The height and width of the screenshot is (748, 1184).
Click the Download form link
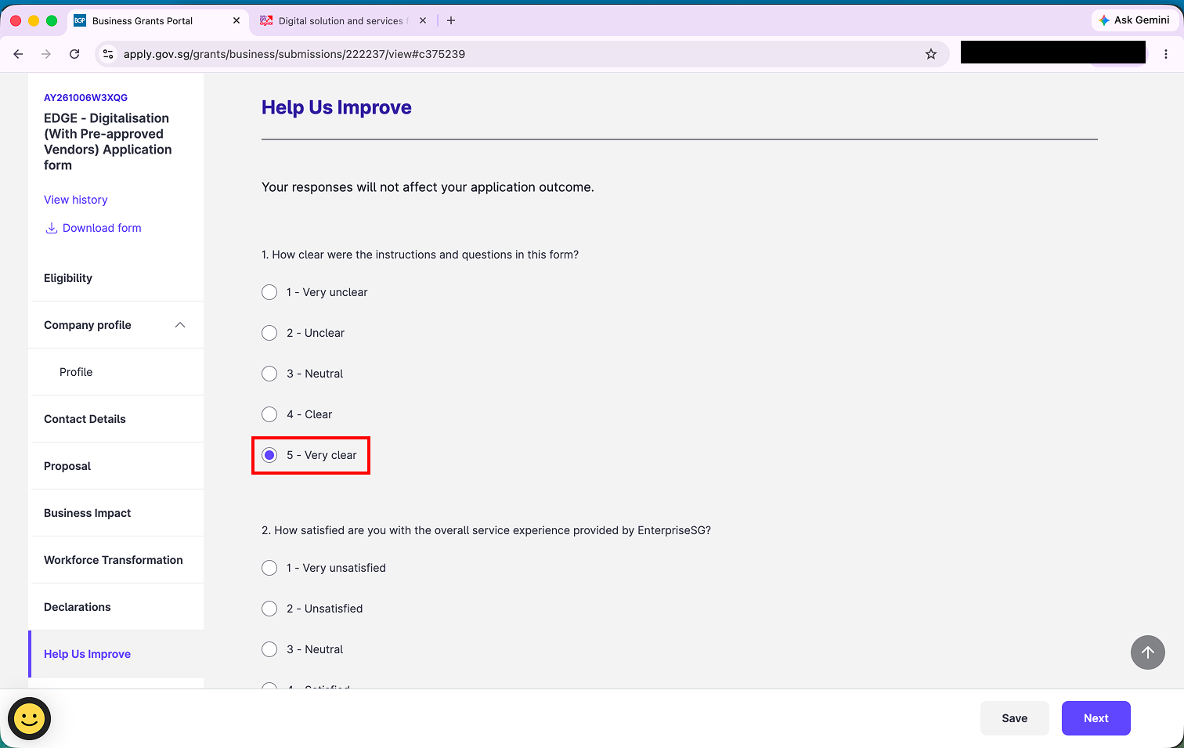pos(93,228)
